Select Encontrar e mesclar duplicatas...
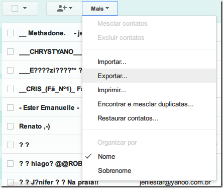This screenshot has height=188, width=223. [149, 104]
